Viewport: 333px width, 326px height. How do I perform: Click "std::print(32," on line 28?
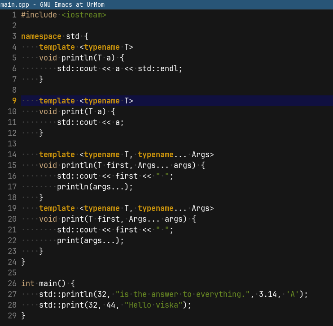[70, 305]
